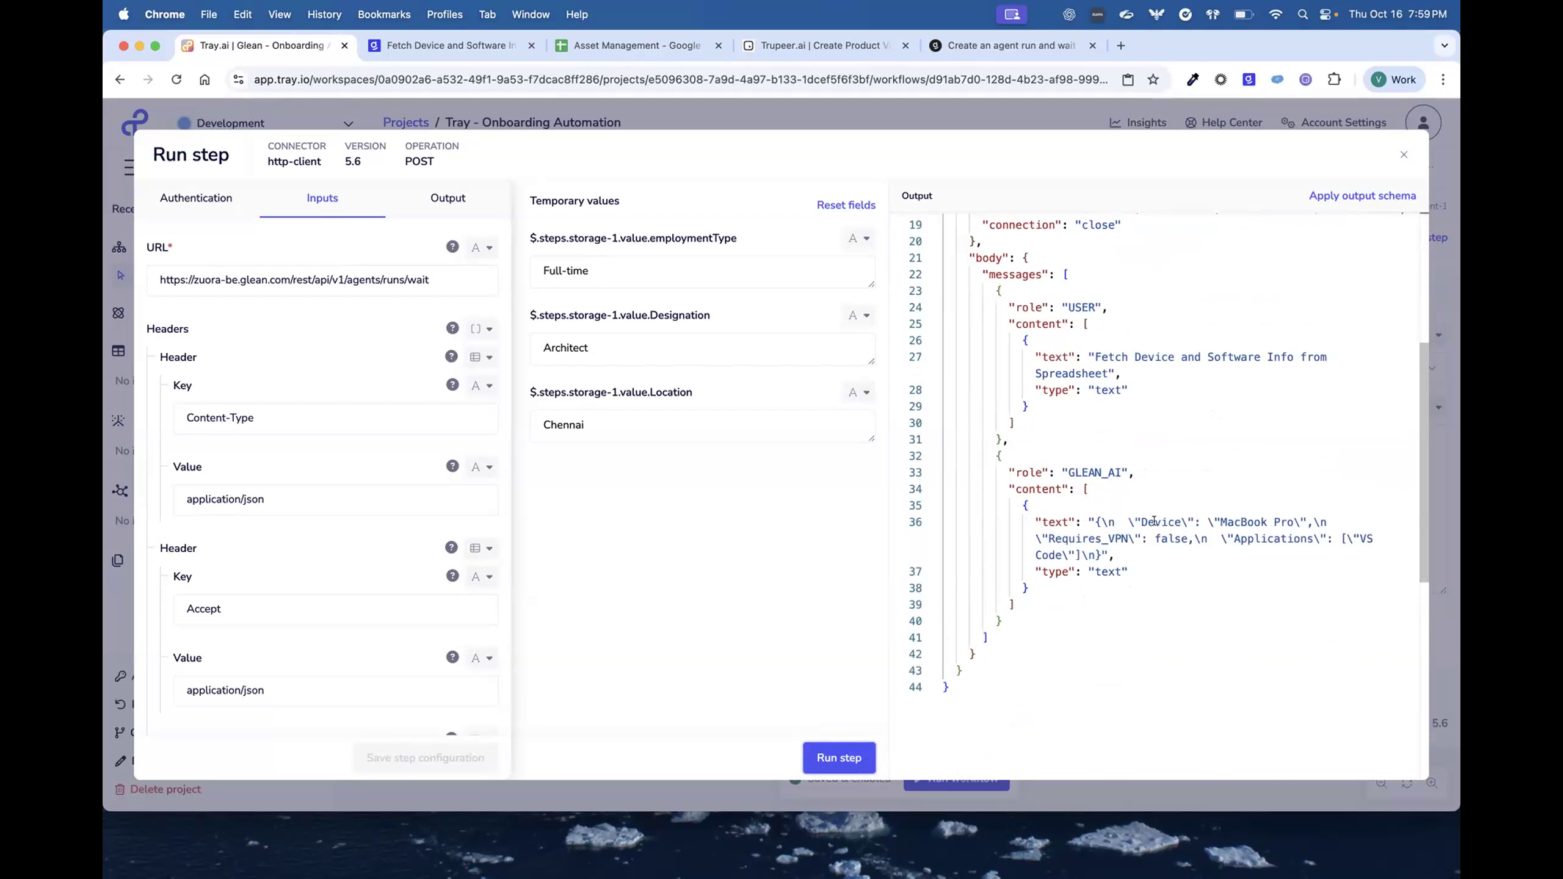This screenshot has height=879, width=1563.
Task: Click the help icon next to the URL field
Action: [452, 247]
